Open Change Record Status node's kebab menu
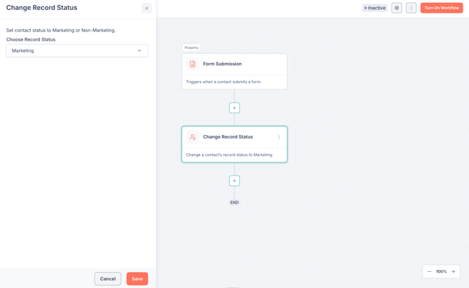 [x=279, y=137]
